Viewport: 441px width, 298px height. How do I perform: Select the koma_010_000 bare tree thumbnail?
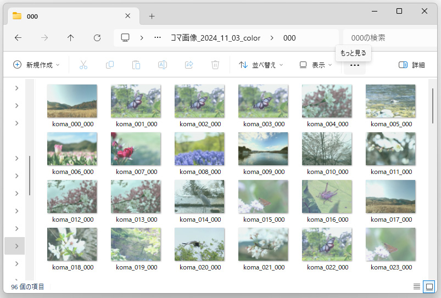pyautogui.click(x=327, y=149)
